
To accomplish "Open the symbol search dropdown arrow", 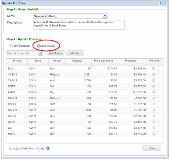I will 41,53.
